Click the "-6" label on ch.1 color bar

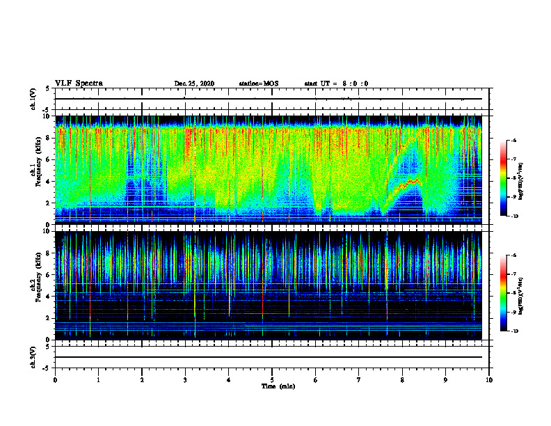[514, 140]
